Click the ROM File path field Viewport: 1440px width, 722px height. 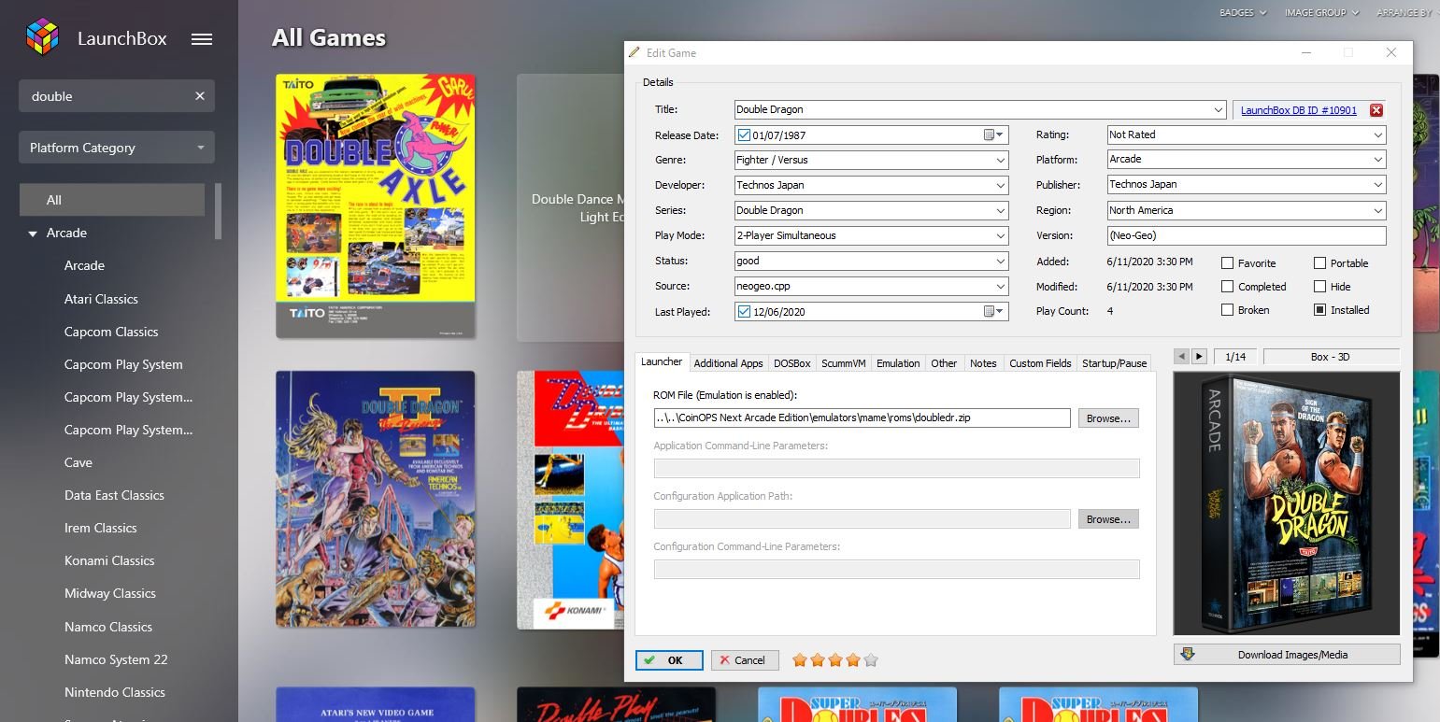tap(862, 418)
